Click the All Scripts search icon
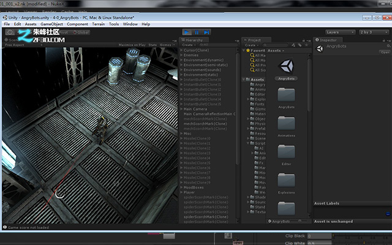This screenshot has height=245, width=392. point(252,70)
